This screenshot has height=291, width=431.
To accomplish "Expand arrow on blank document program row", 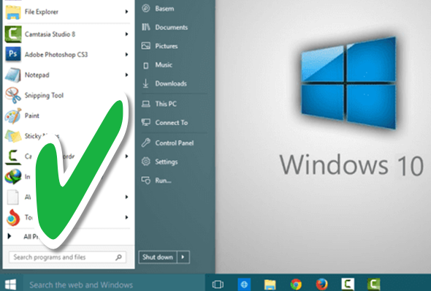I will point(126,197).
